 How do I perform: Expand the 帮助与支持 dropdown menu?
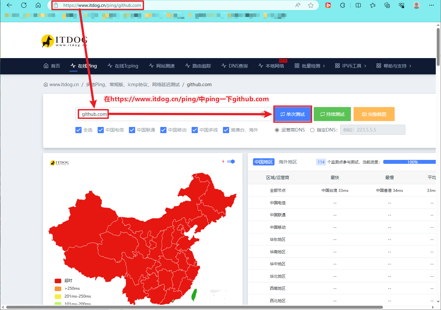coord(394,66)
